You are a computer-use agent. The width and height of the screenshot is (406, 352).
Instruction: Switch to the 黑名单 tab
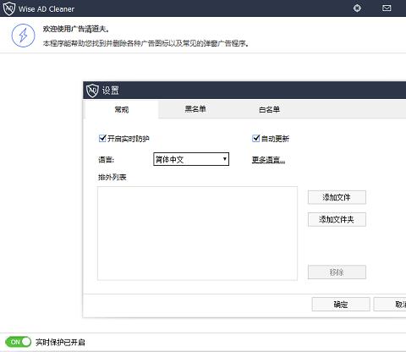195,109
